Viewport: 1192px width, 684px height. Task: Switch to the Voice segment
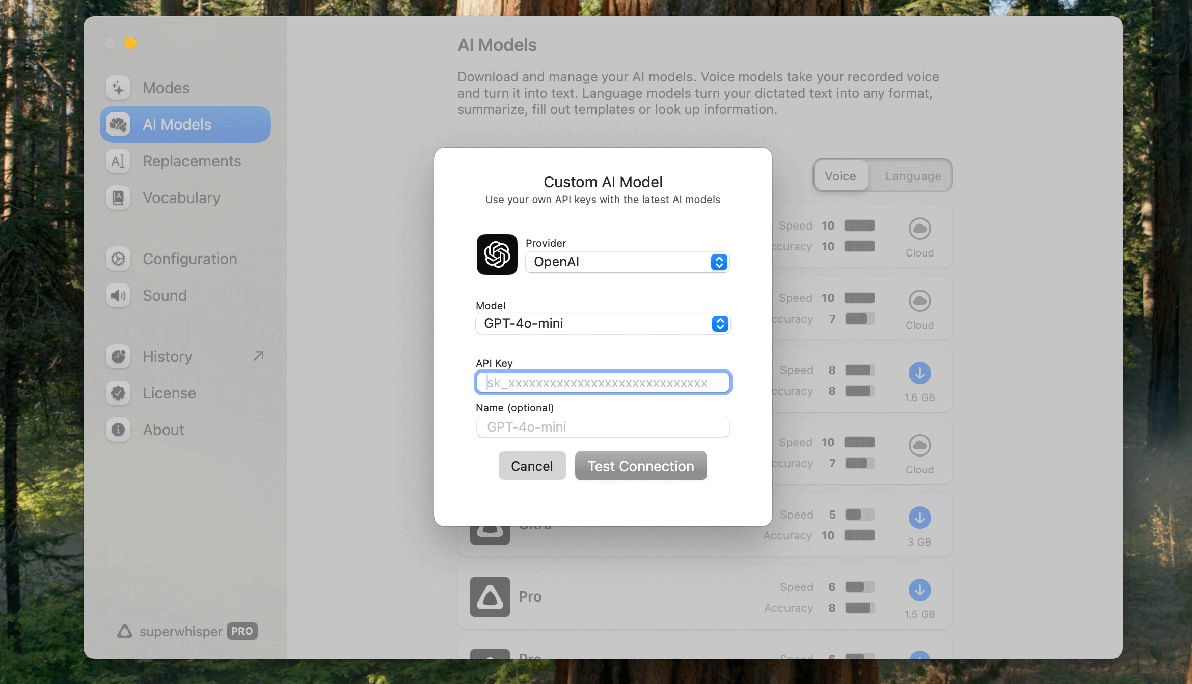coord(841,176)
